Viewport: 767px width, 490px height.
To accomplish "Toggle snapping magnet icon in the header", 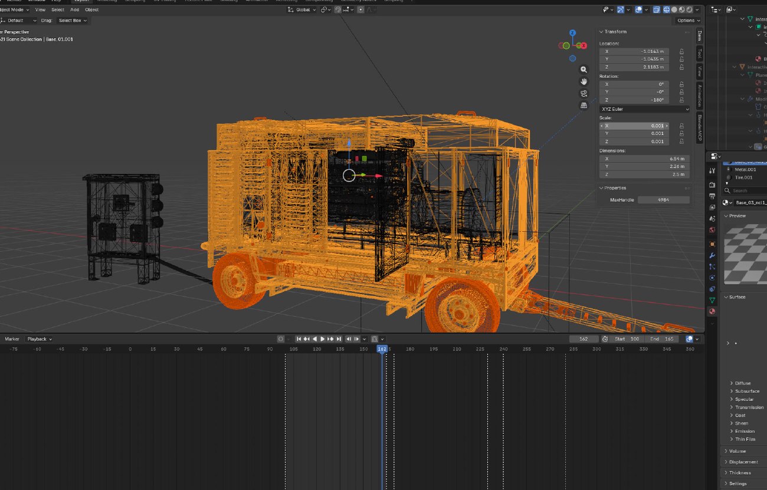I will pos(337,10).
